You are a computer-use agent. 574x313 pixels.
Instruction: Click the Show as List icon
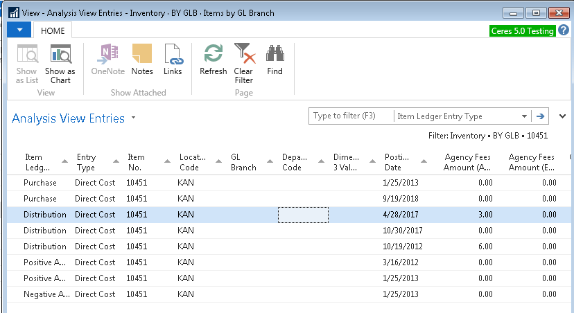[x=27, y=55]
